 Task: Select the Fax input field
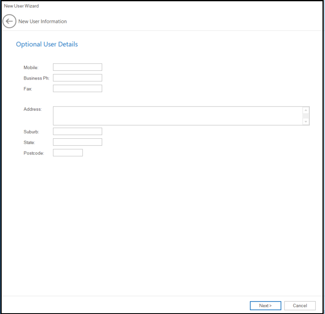(77, 88)
